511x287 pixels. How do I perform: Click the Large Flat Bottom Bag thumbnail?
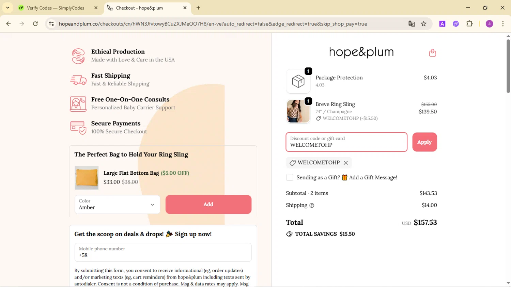coord(87,178)
